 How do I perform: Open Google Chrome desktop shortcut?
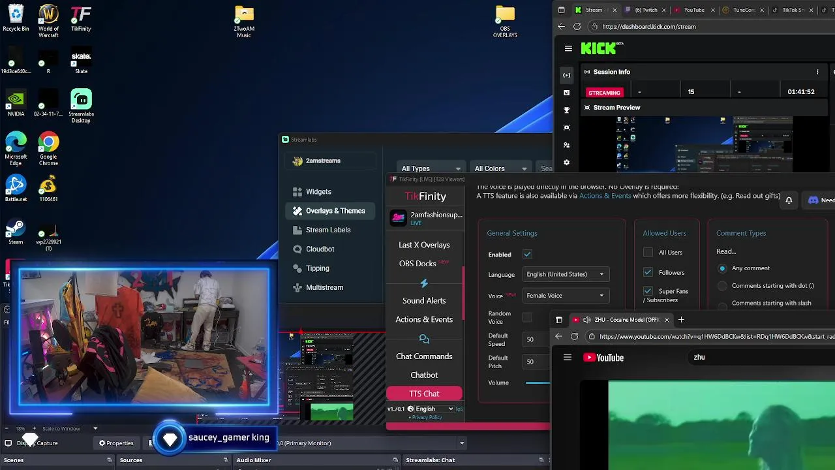(48, 149)
